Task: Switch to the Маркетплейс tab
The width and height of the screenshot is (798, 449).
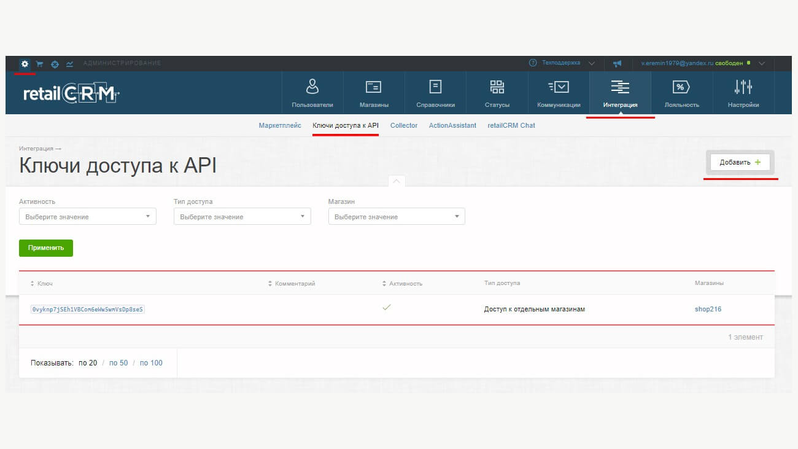Action: (280, 125)
